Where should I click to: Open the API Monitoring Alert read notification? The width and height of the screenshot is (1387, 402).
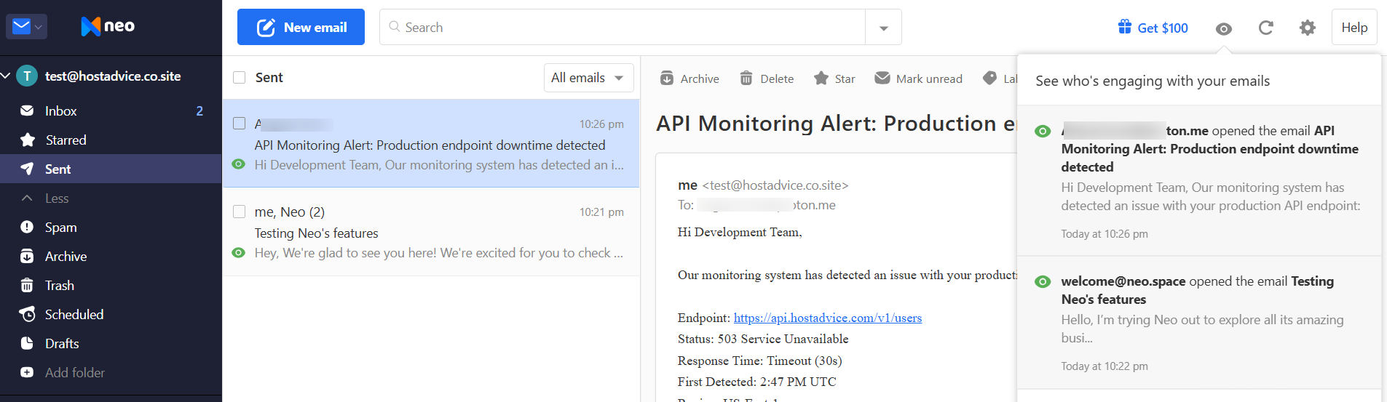click(1199, 181)
